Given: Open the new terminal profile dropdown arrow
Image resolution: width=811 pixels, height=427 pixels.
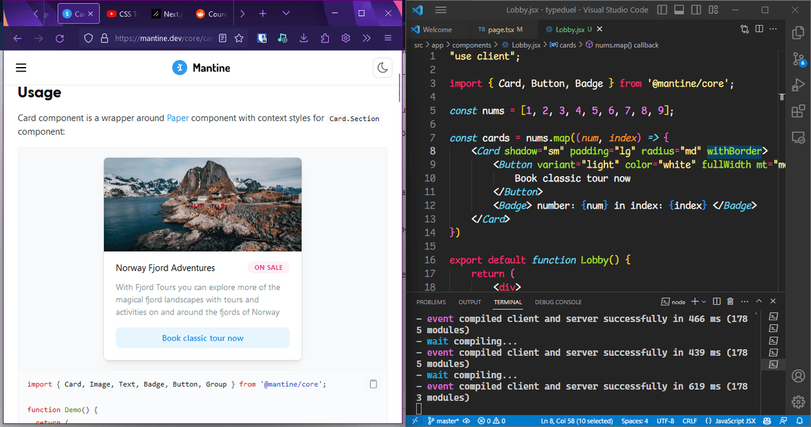Looking at the screenshot, I should pyautogui.click(x=705, y=302).
